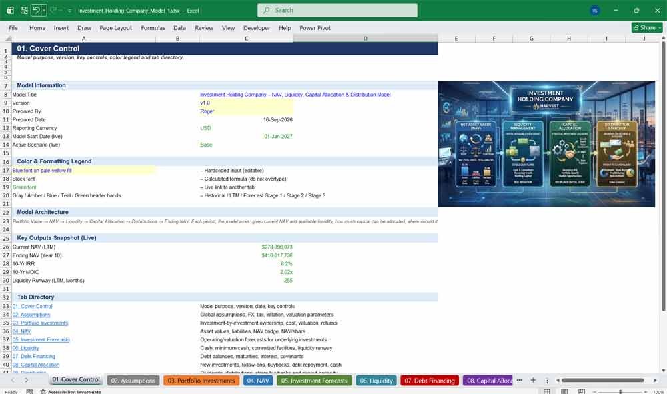Viewport: 667px width, 394px height.
Task: Switch to the Power Pivot tab
Action: coord(315,27)
